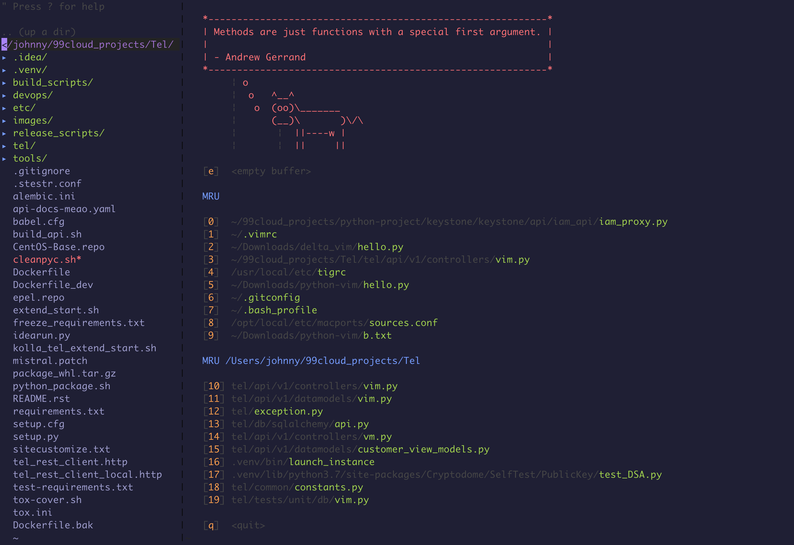Screen dimensions: 794x545
Task: Open the test_DSA.py recent file
Action: coord(630,475)
